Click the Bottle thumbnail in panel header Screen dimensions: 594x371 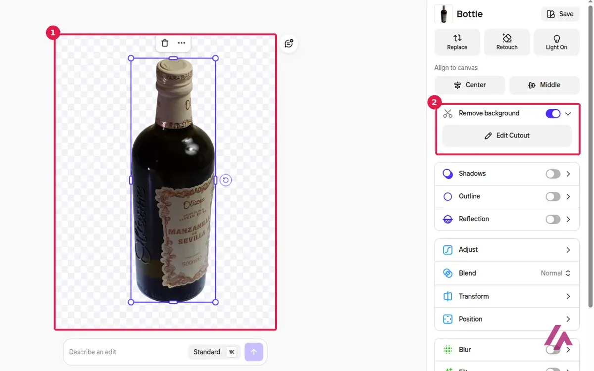[x=444, y=14]
